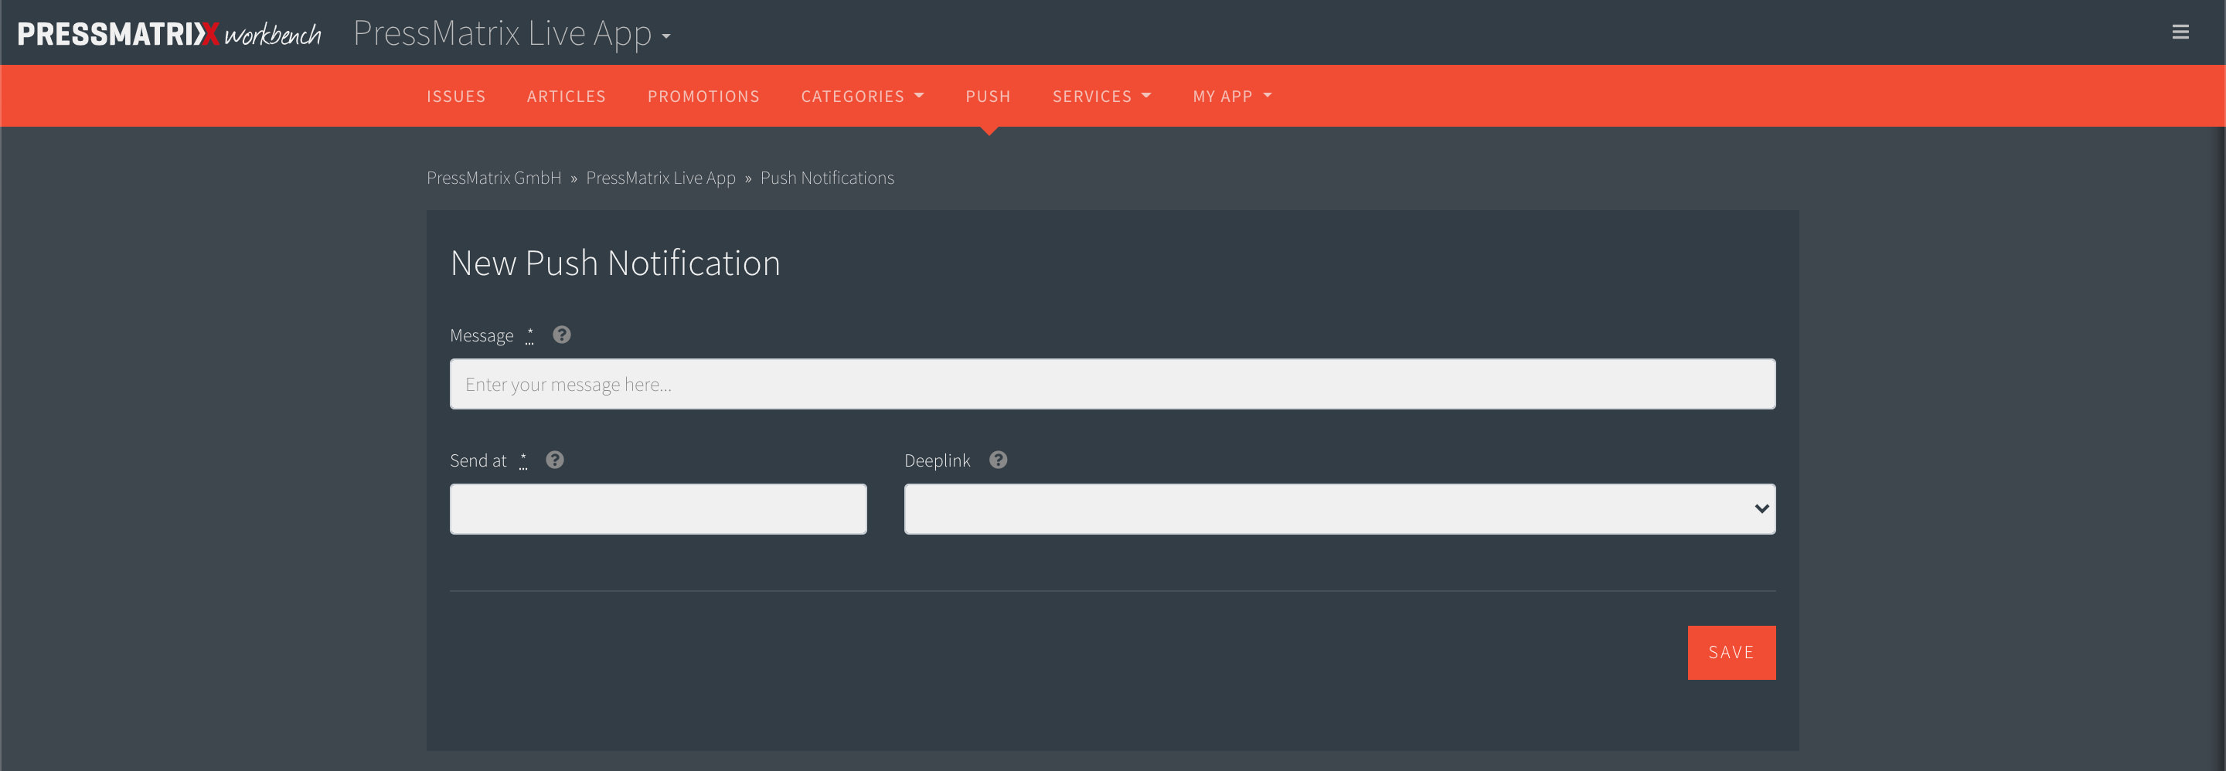Open the Deeplink select dropdown
Image resolution: width=2226 pixels, height=771 pixels.
point(1339,508)
